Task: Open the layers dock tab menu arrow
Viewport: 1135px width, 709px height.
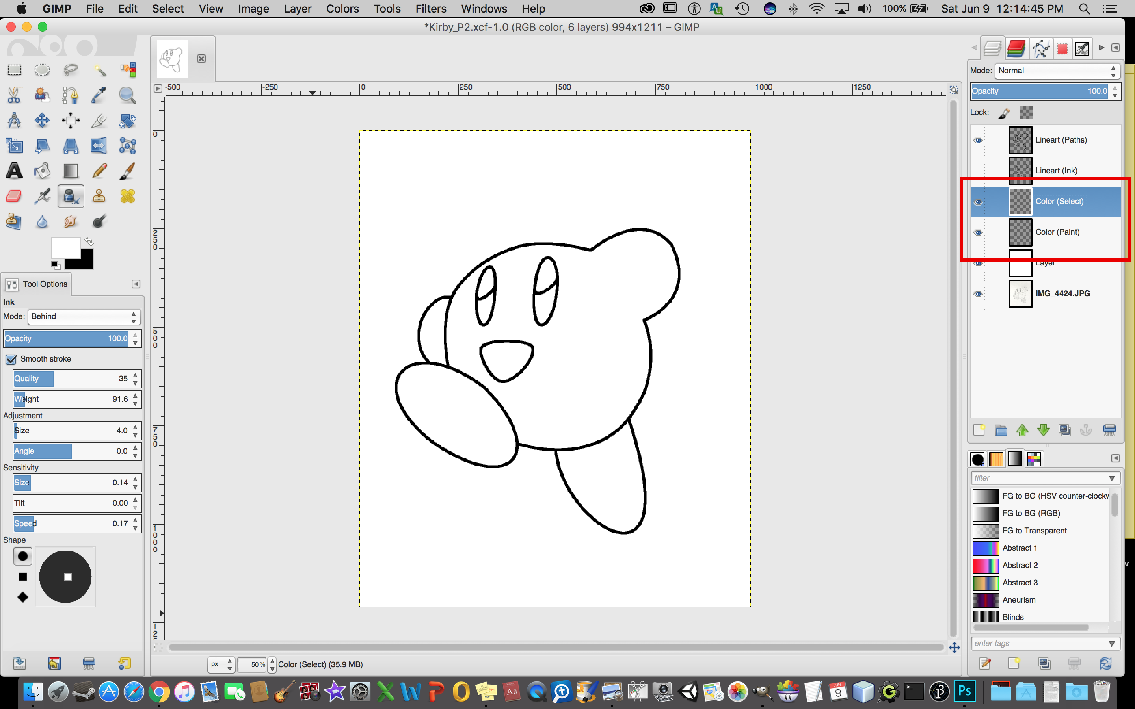Action: [1115, 48]
